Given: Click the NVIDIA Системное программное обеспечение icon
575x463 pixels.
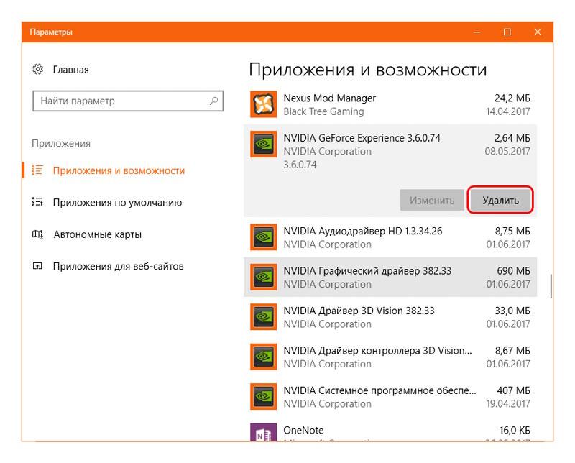Looking at the screenshot, I should point(263,396).
